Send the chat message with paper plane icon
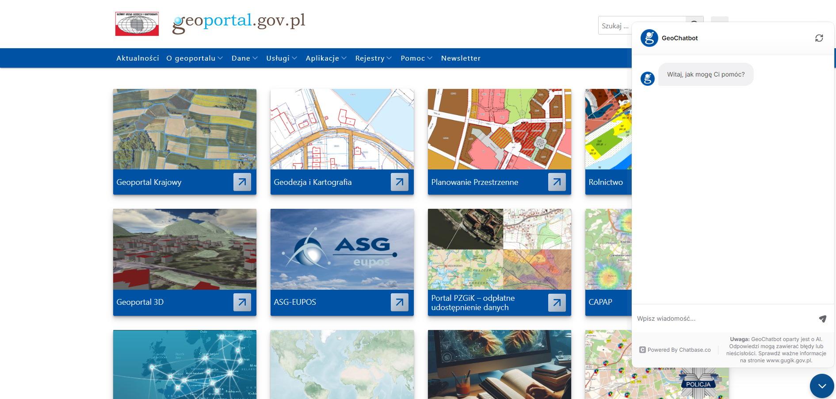This screenshot has height=399, width=836. pos(822,318)
